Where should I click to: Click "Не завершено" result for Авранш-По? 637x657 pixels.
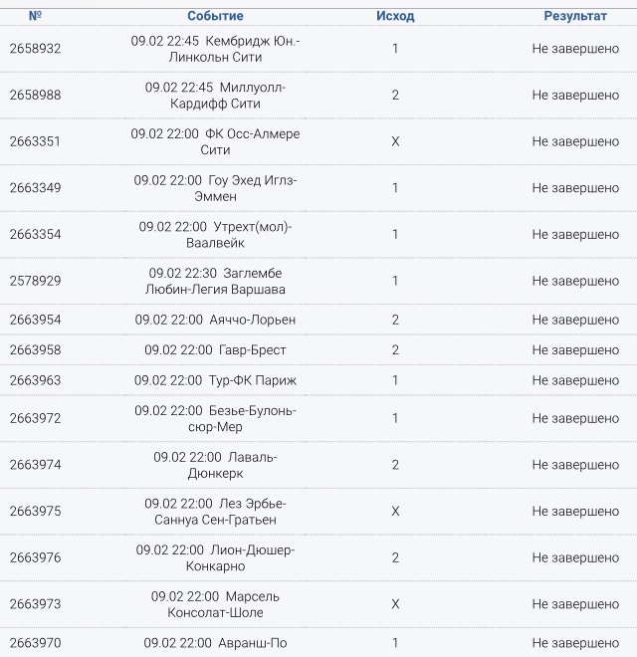575,643
